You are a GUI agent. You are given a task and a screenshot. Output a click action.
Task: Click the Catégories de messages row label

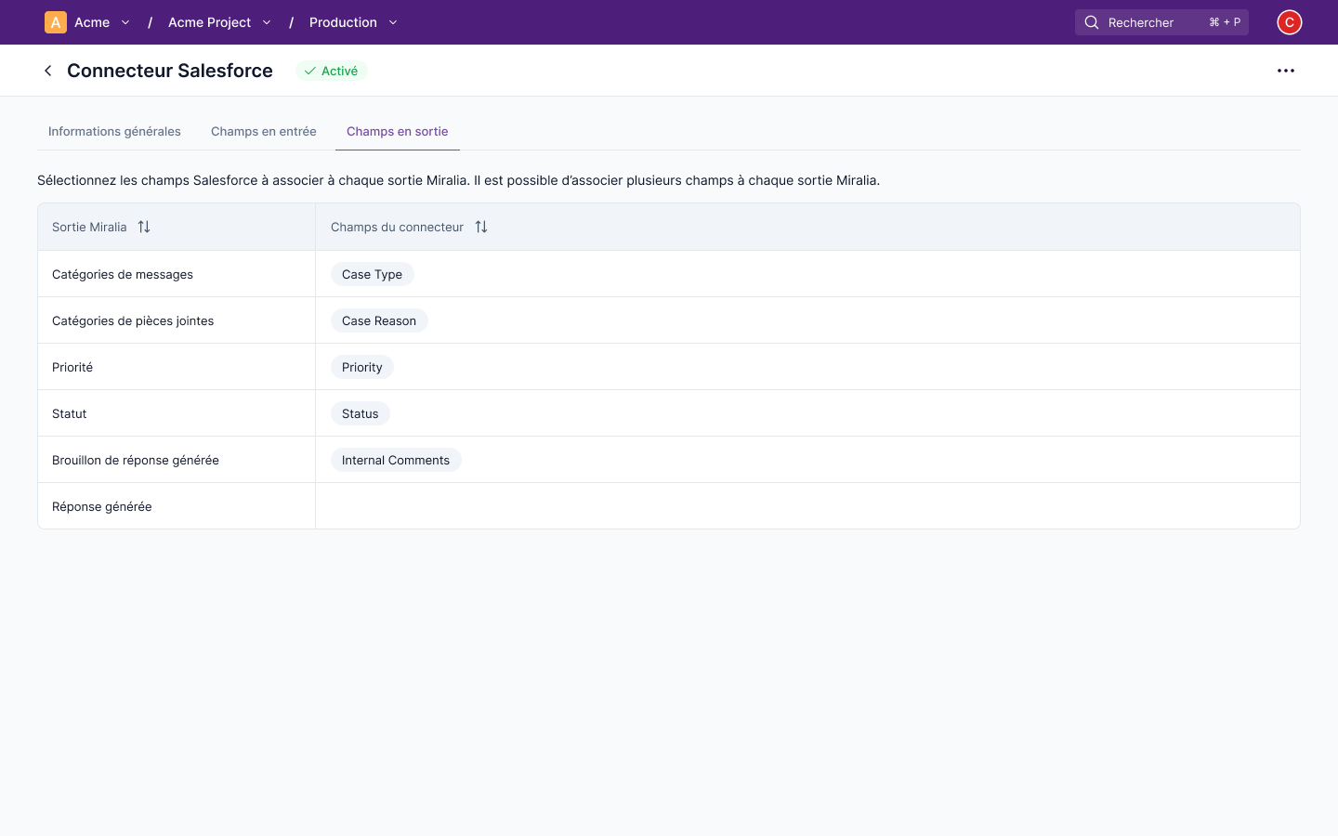click(123, 274)
